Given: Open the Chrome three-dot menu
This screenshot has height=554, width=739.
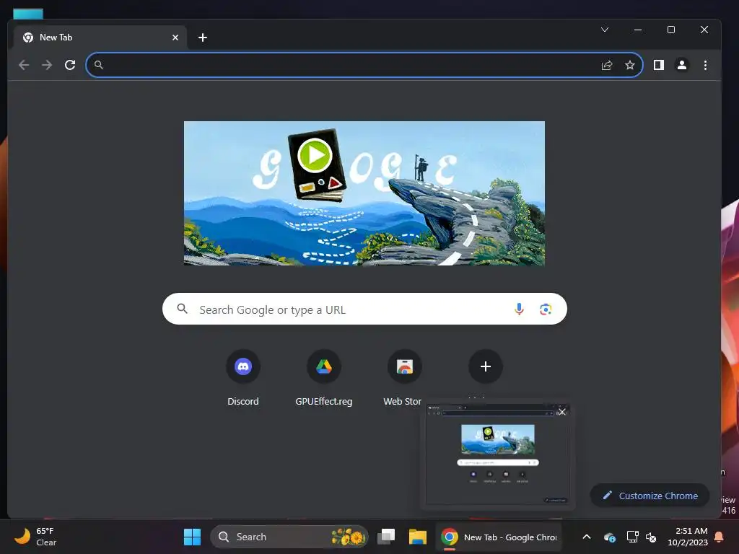Looking at the screenshot, I should click(x=705, y=65).
